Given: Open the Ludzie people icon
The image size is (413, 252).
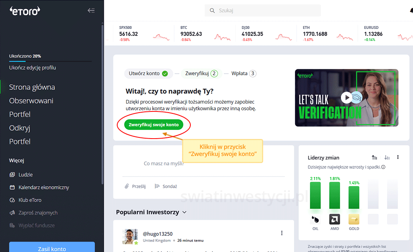Looking at the screenshot, I should [x=12, y=174].
